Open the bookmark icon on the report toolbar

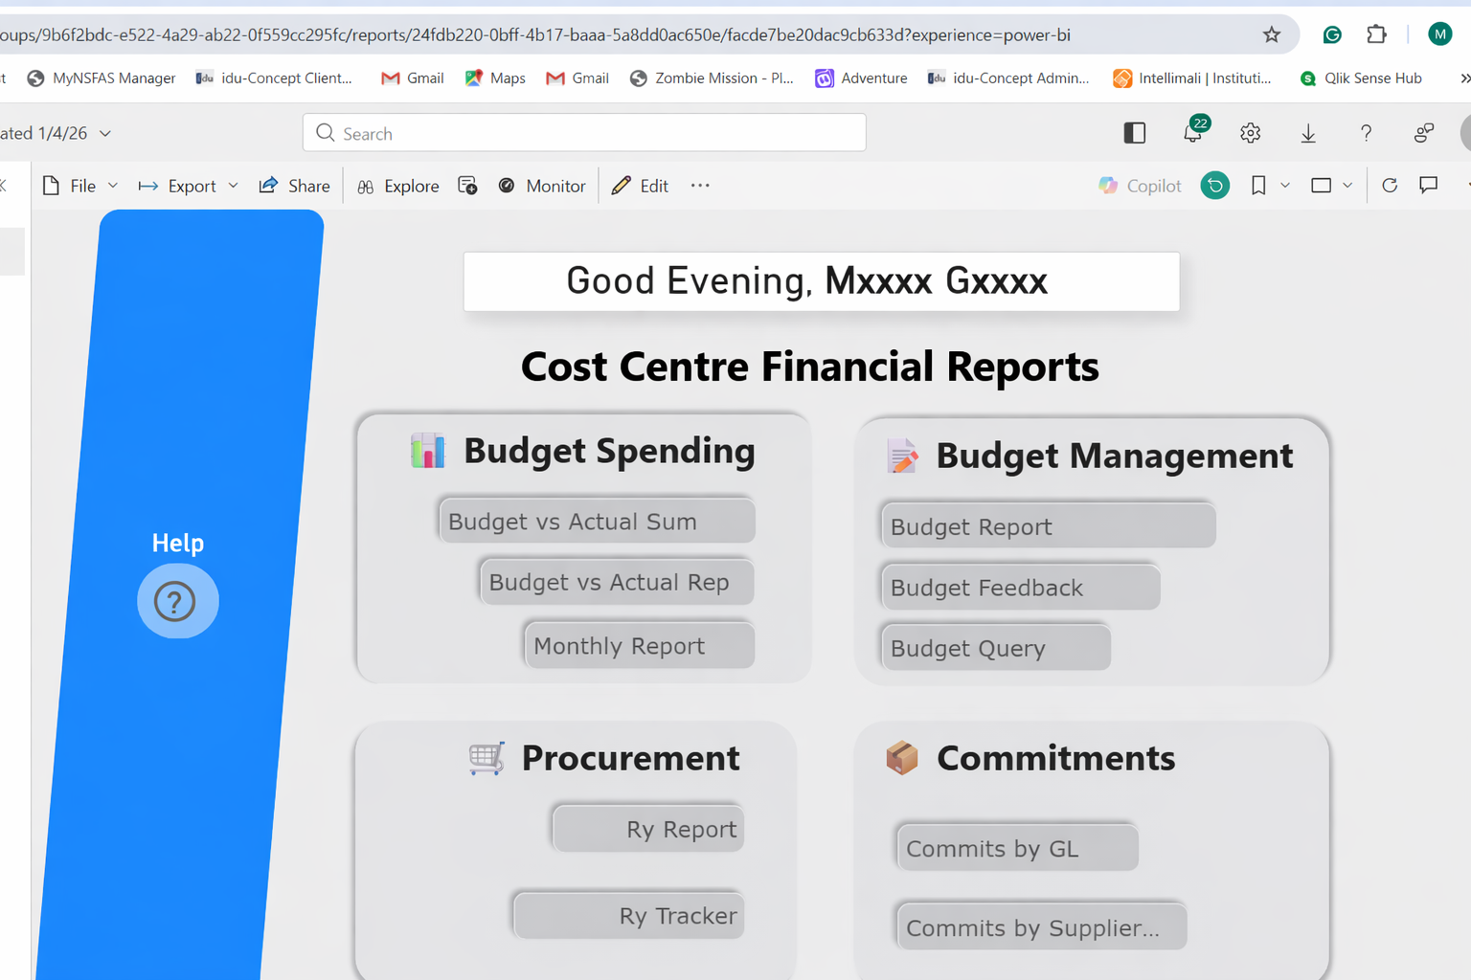tap(1257, 186)
